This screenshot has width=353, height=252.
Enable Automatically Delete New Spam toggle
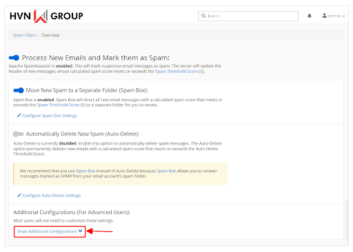(19, 134)
